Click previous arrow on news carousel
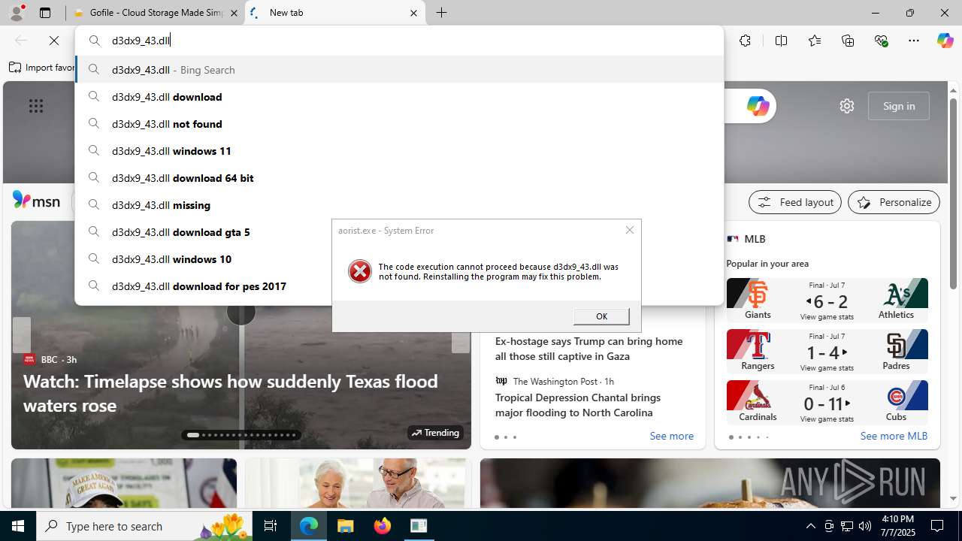 click(21, 335)
